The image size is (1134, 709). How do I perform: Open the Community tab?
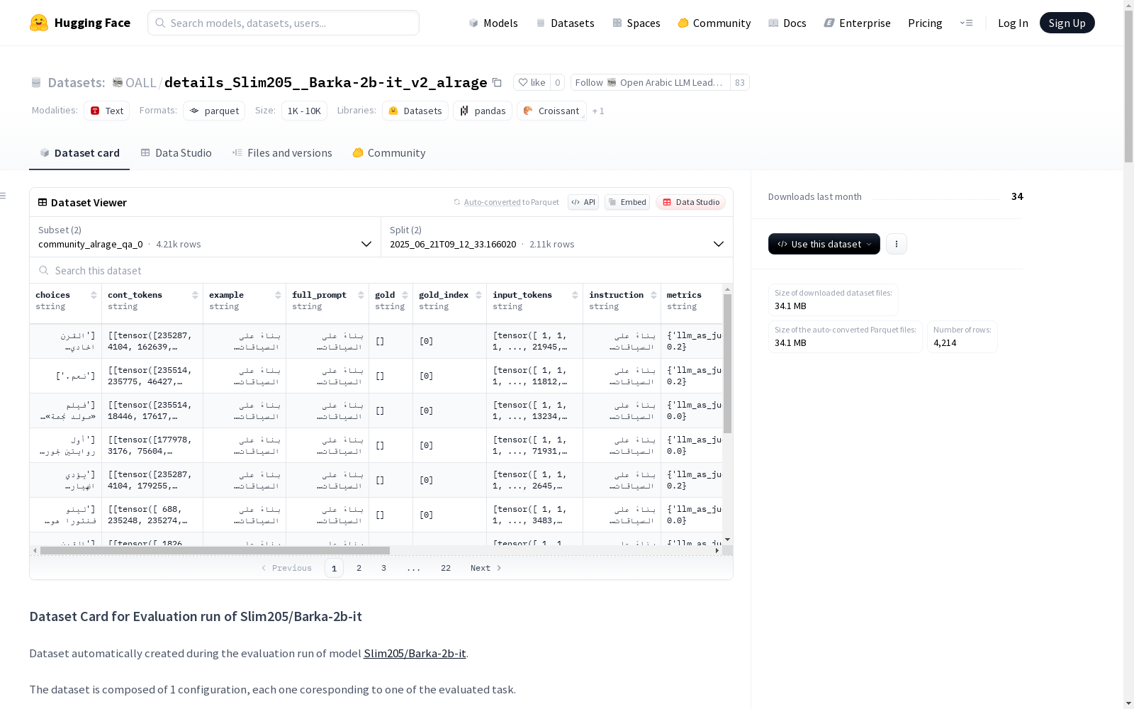pyautogui.click(x=389, y=153)
